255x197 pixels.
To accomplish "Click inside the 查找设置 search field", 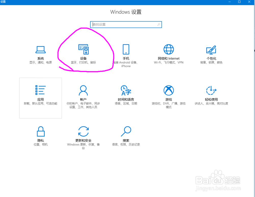I will tap(122, 24).
